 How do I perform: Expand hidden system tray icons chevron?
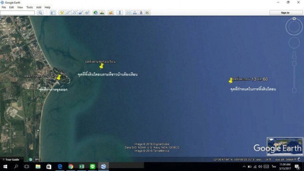(x=244, y=167)
